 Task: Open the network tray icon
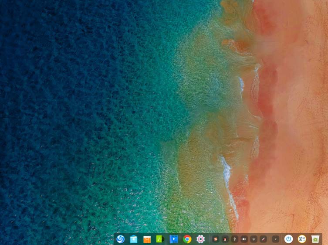pos(254,239)
